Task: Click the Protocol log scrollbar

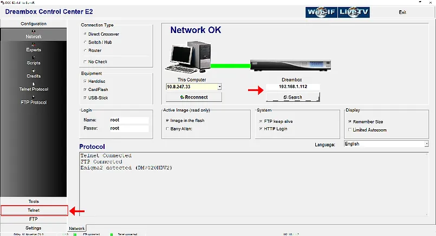Action: [x=426, y=184]
